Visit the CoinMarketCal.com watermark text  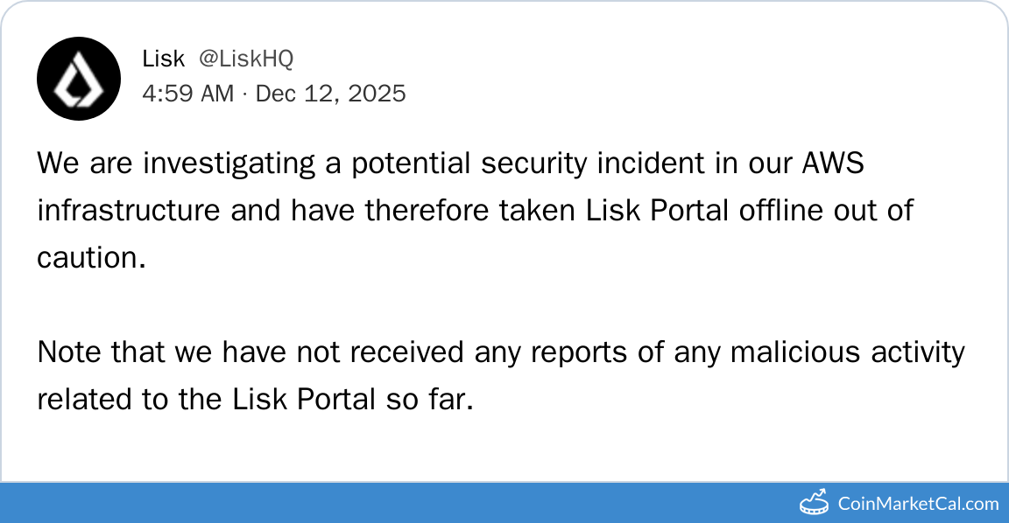click(x=918, y=503)
